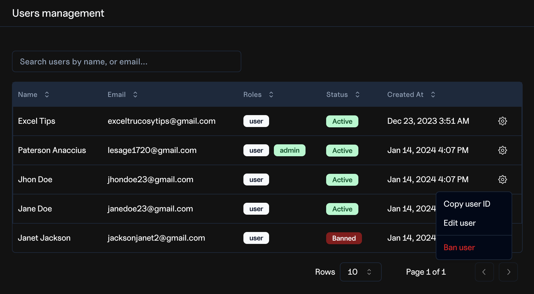The height and width of the screenshot is (294, 534).
Task: Click the admin role badge on Paterson Anaccius
Action: tap(290, 150)
